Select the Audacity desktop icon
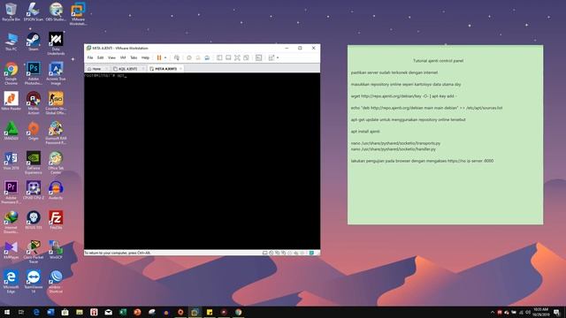This screenshot has height=318, width=566. (56, 191)
